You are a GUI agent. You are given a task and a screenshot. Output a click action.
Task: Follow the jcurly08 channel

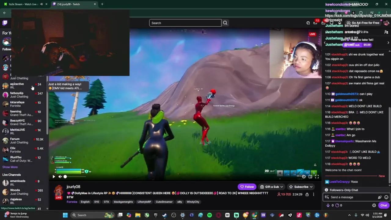point(247,187)
